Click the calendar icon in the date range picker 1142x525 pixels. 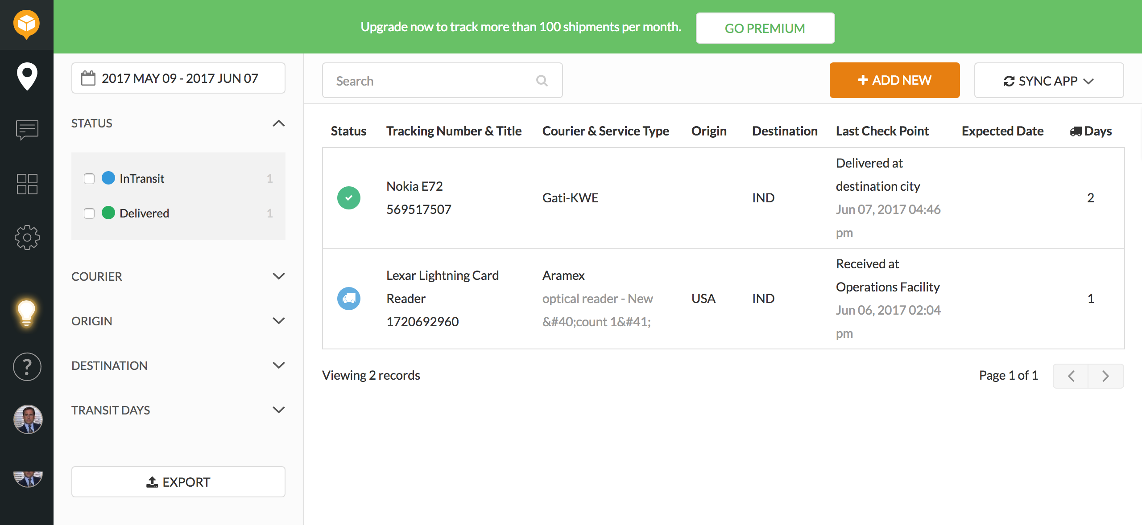point(88,78)
